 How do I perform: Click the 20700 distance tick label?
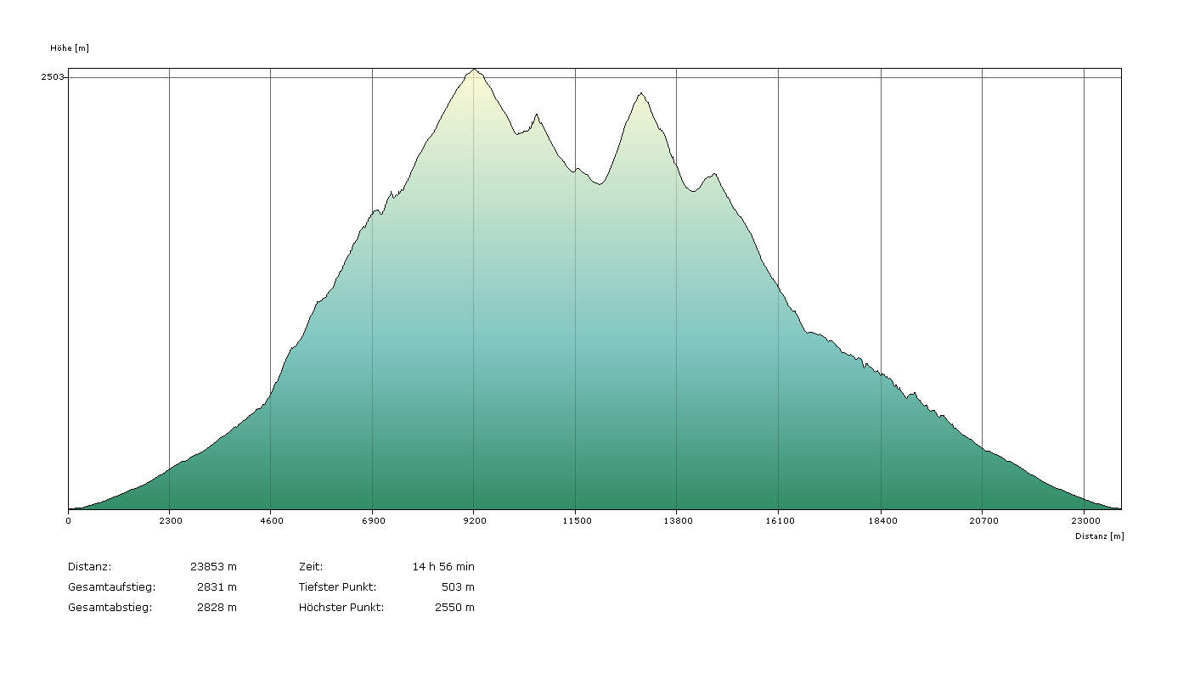coord(983,520)
